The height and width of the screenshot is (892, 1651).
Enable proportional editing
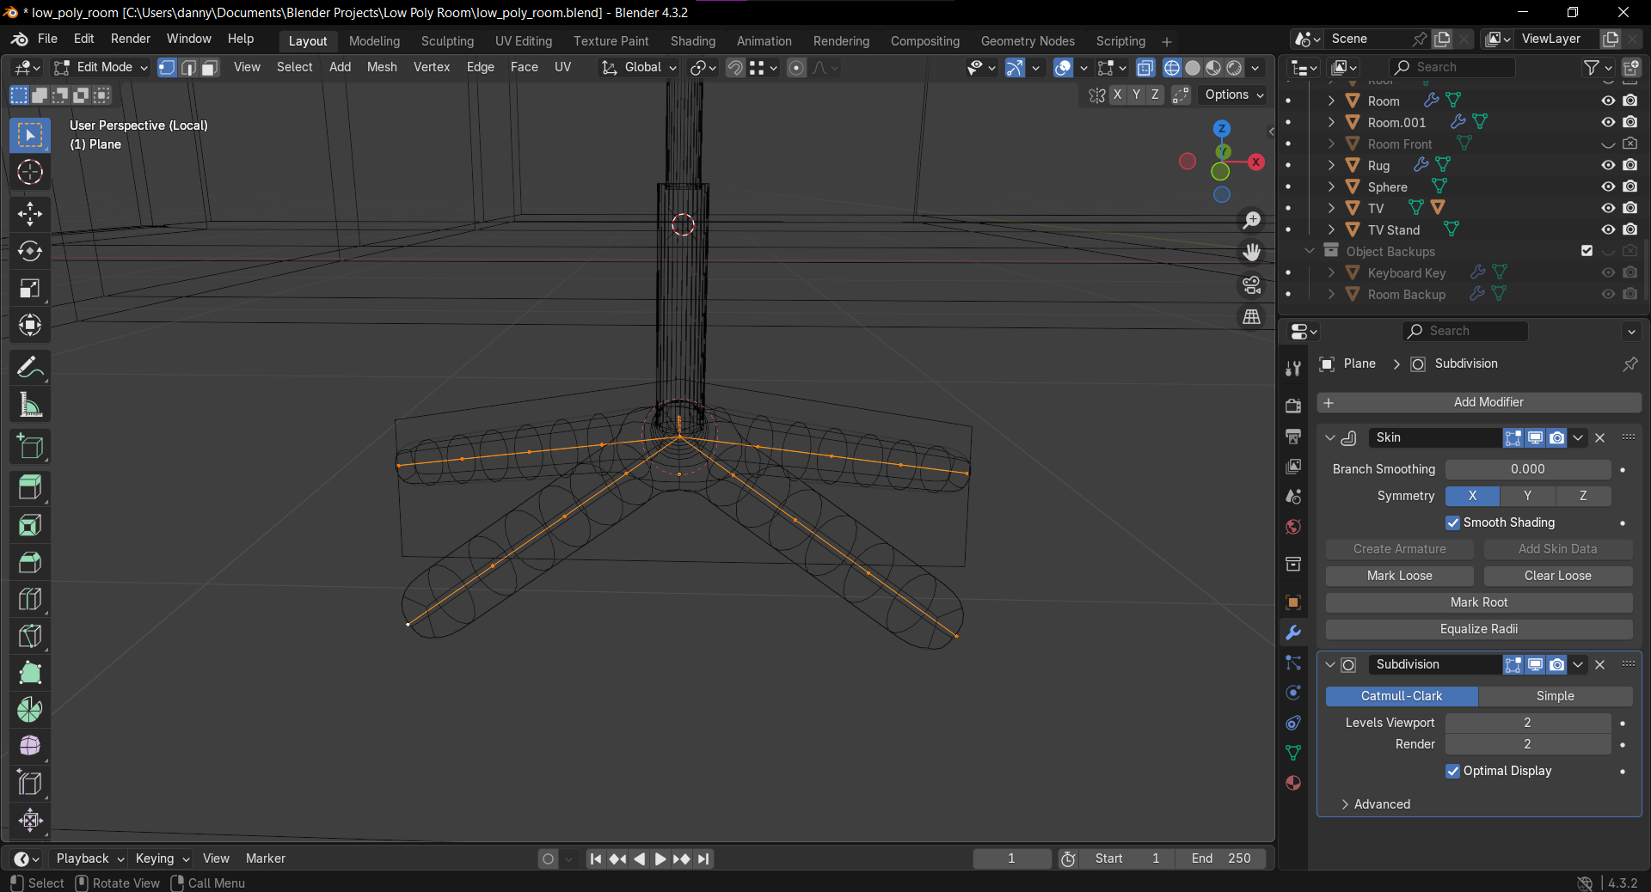click(796, 67)
